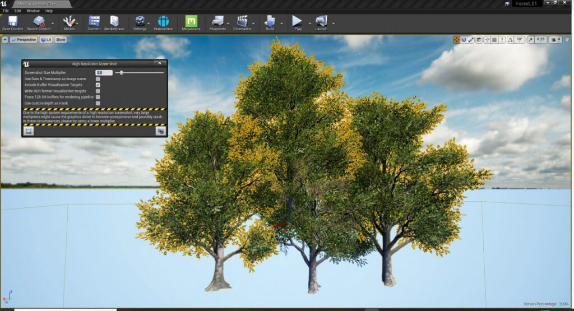This screenshot has height=311, width=574.
Task: Open the Lit view mode dropdown
Action: click(x=46, y=40)
